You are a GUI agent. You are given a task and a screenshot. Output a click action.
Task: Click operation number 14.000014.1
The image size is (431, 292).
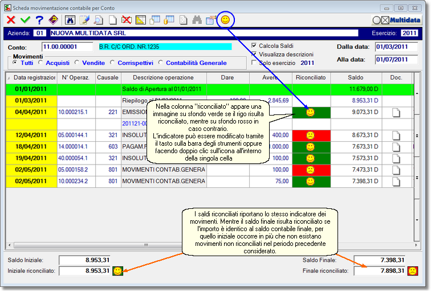coord(73,147)
